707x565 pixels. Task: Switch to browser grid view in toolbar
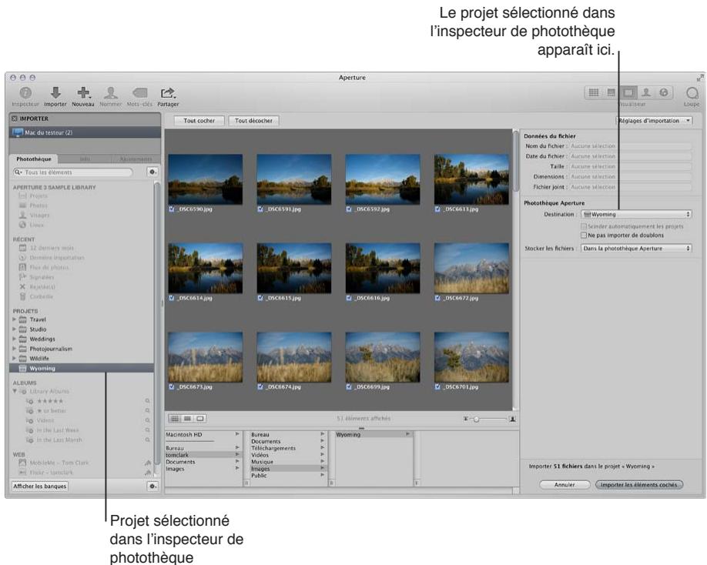pyautogui.click(x=594, y=92)
